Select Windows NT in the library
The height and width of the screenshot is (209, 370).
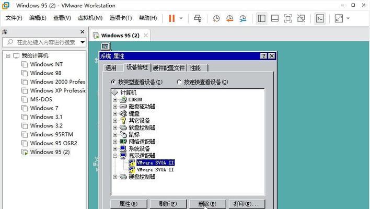pyautogui.click(x=47, y=64)
